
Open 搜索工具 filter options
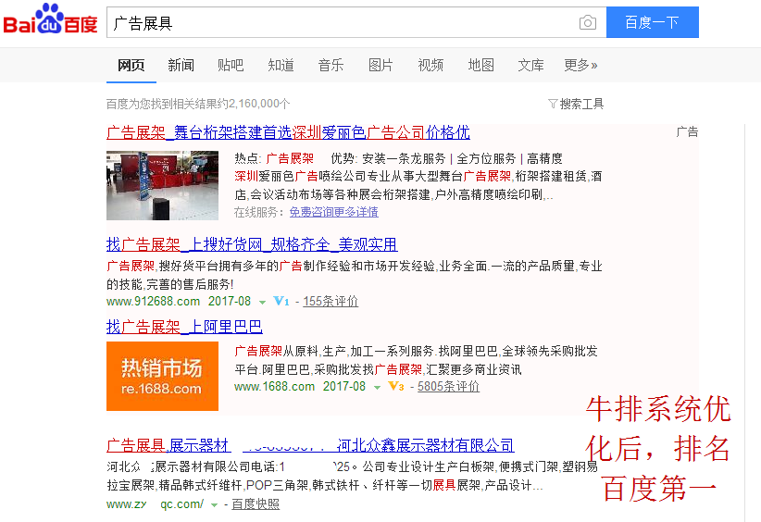pyautogui.click(x=581, y=104)
